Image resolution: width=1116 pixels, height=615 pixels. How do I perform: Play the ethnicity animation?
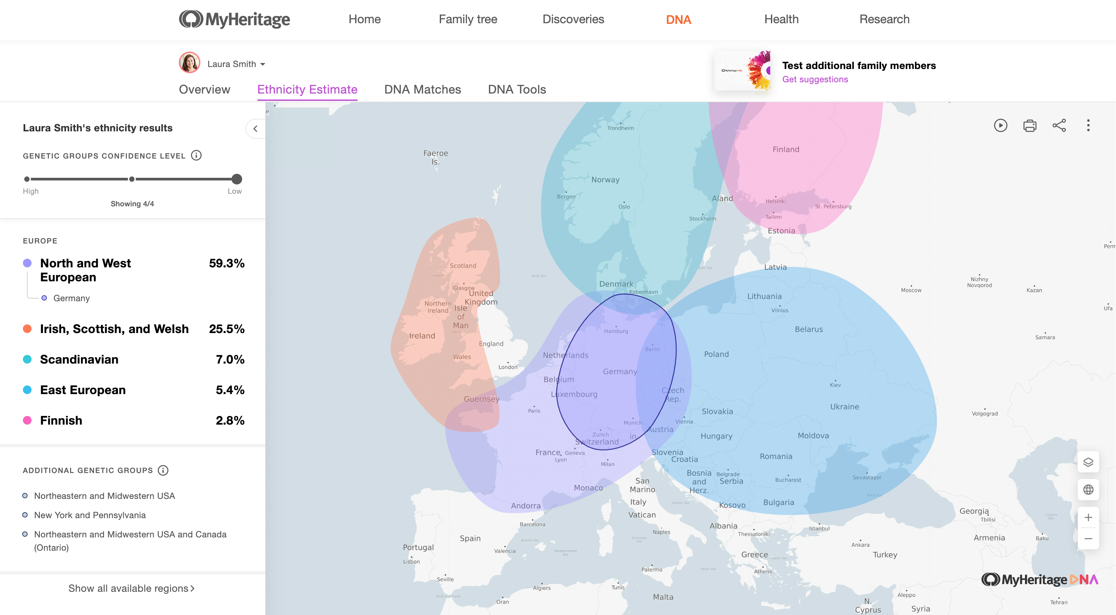[1000, 125]
